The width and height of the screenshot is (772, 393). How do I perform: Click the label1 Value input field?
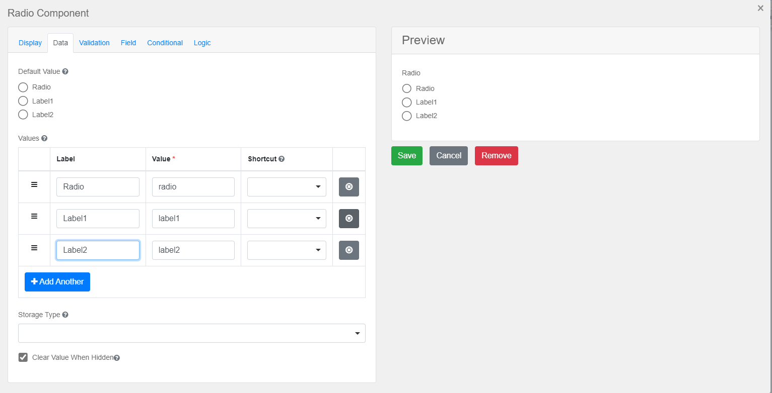(193, 219)
